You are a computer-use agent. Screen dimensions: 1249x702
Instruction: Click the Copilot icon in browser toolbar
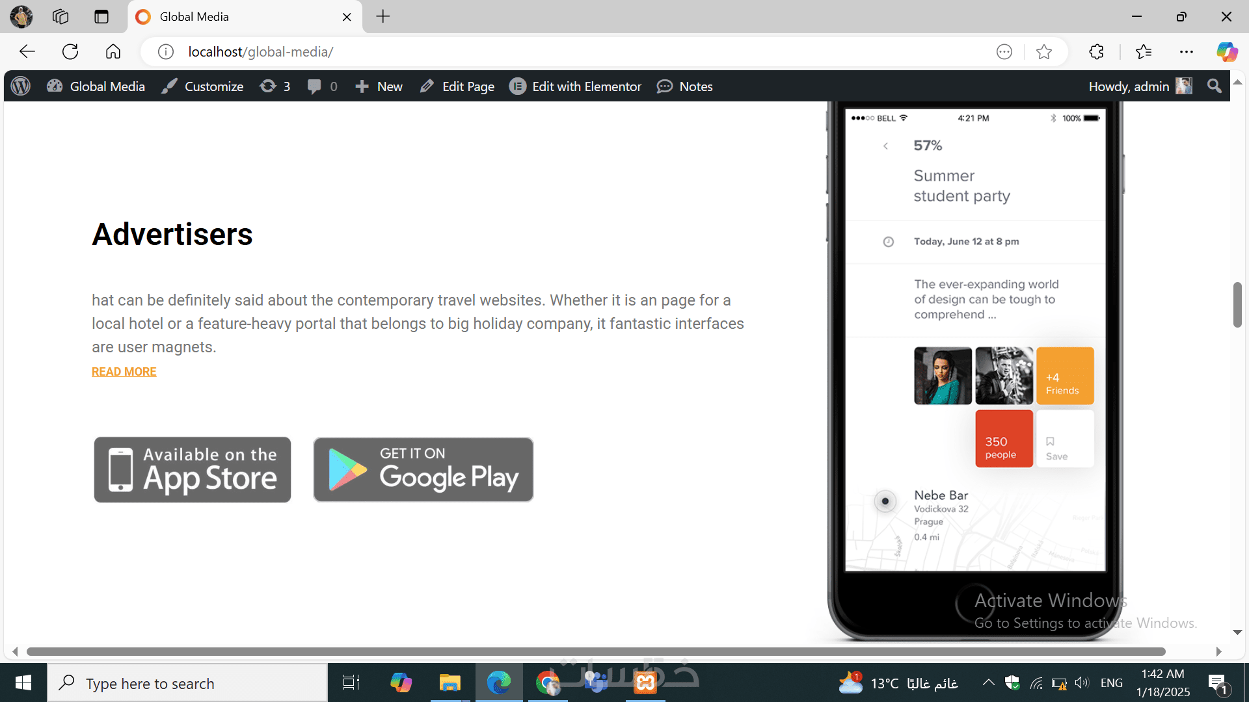pyautogui.click(x=1227, y=52)
